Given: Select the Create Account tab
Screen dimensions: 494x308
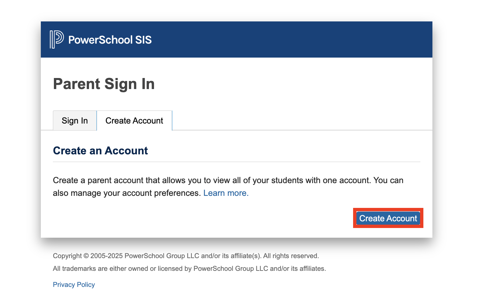Looking at the screenshot, I should (134, 120).
